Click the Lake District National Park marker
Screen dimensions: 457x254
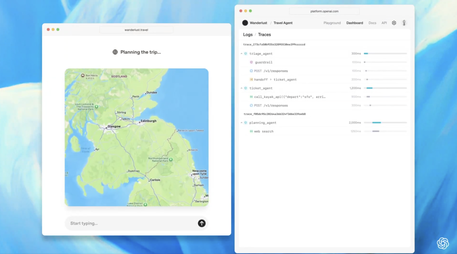pyautogui.click(x=146, y=204)
